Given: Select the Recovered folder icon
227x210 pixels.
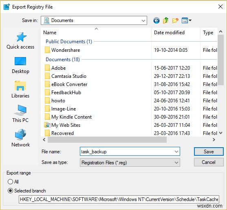Looking at the screenshot, I should [47, 133].
